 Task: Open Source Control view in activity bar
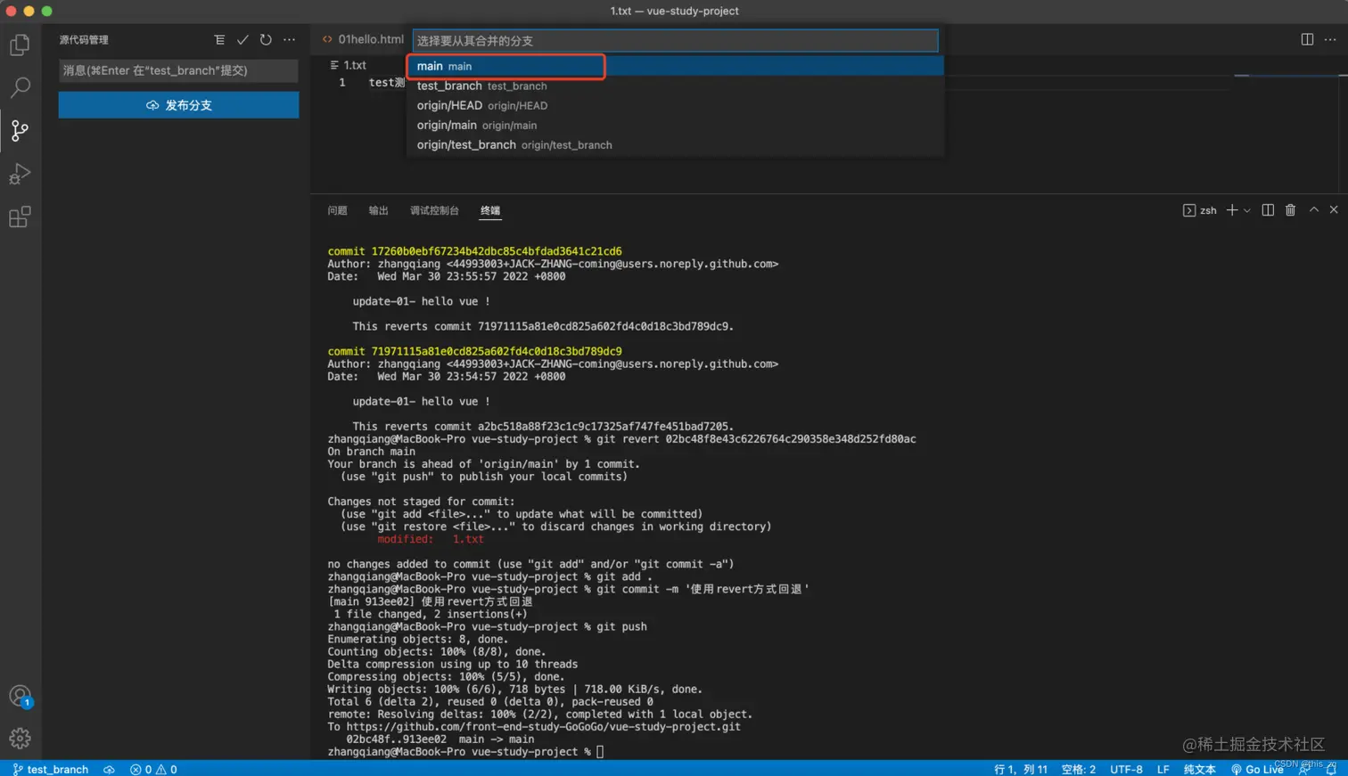click(20, 130)
